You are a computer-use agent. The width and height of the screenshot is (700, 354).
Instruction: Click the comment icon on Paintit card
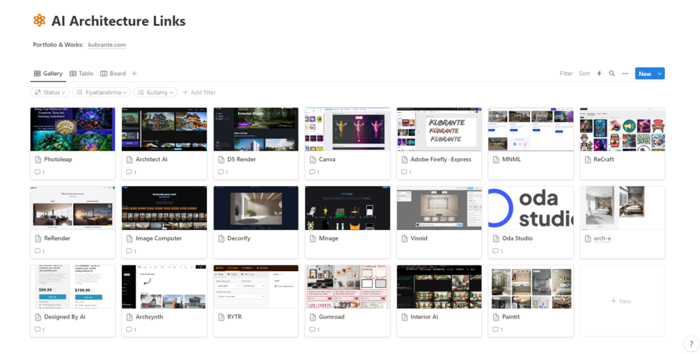click(495, 330)
